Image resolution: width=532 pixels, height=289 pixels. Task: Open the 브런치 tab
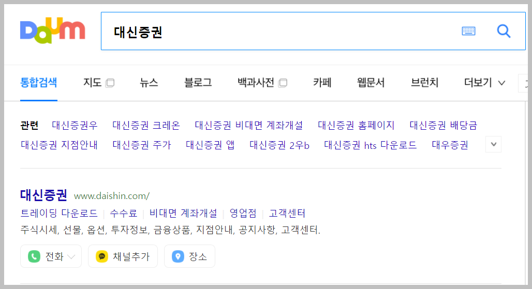[424, 83]
